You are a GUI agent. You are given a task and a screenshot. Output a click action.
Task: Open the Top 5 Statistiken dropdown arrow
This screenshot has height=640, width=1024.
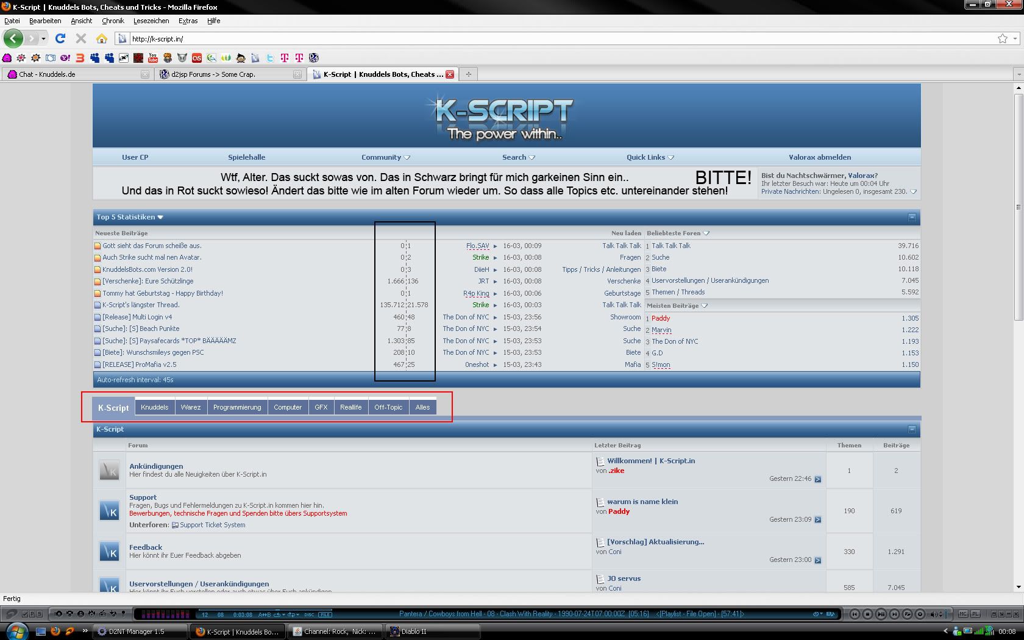(160, 218)
